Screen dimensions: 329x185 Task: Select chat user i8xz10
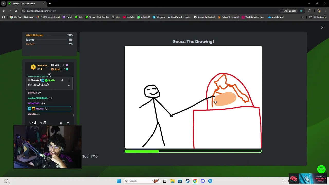[32, 114]
